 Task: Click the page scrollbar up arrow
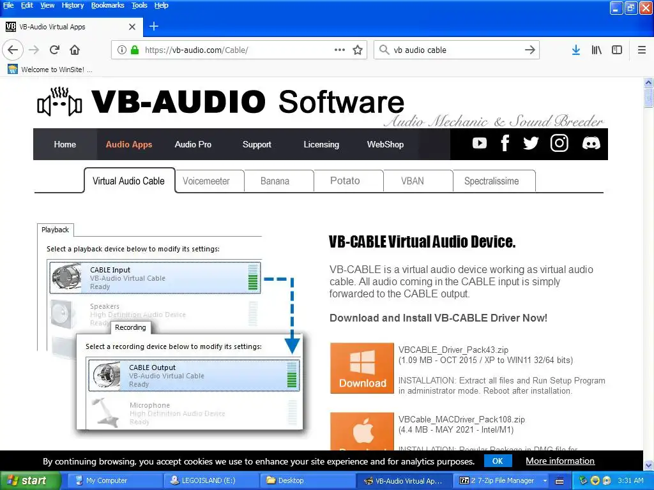(648, 82)
